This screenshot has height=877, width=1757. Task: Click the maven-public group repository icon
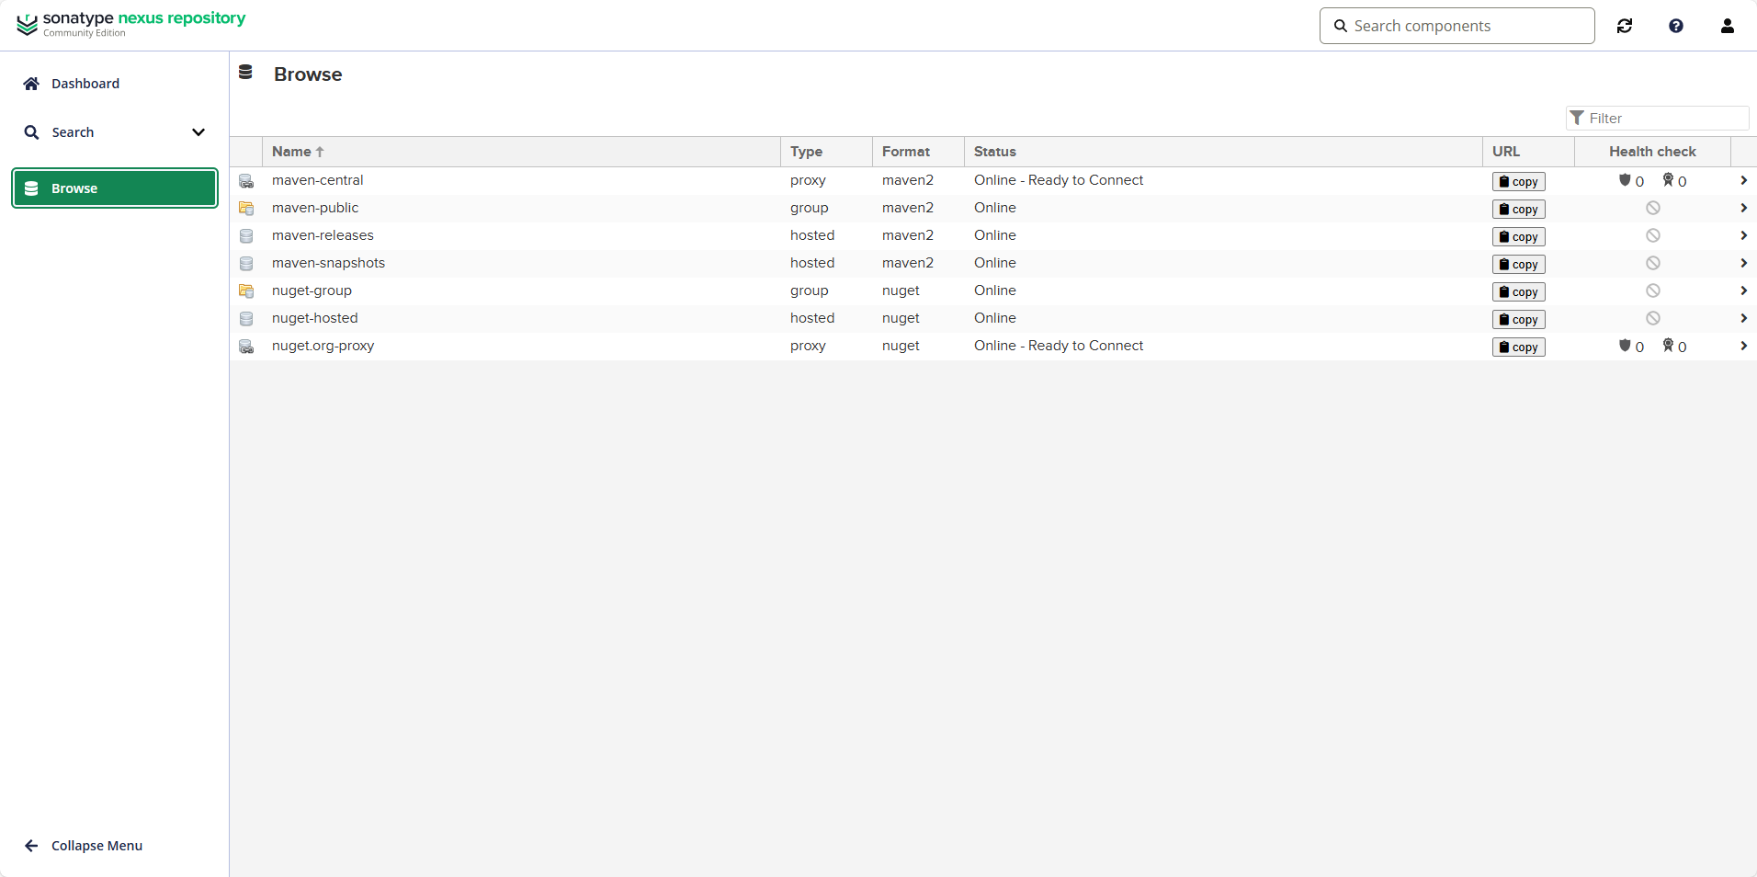click(x=246, y=209)
